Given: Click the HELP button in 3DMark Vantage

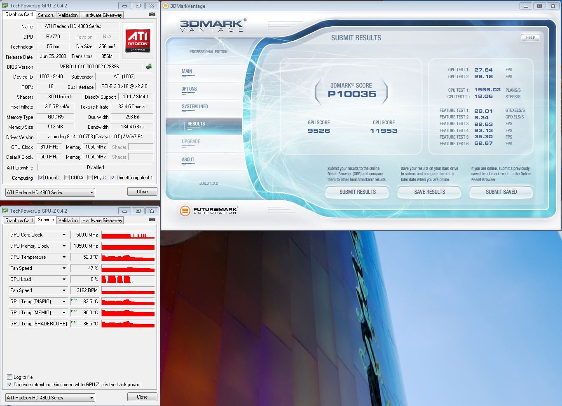Looking at the screenshot, I should click(530, 37).
